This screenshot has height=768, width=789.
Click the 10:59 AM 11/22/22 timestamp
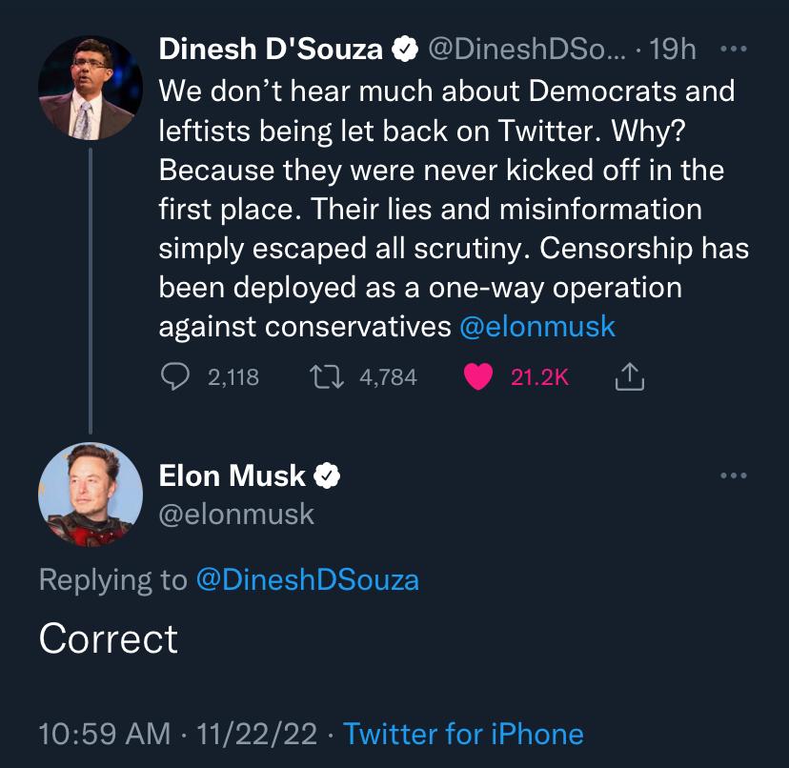coord(177,734)
